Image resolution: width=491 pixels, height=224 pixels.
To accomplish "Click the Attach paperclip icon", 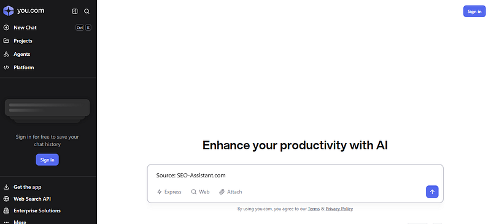I will pos(222,191).
